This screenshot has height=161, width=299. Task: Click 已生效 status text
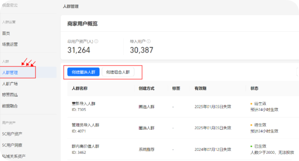(x=260, y=146)
